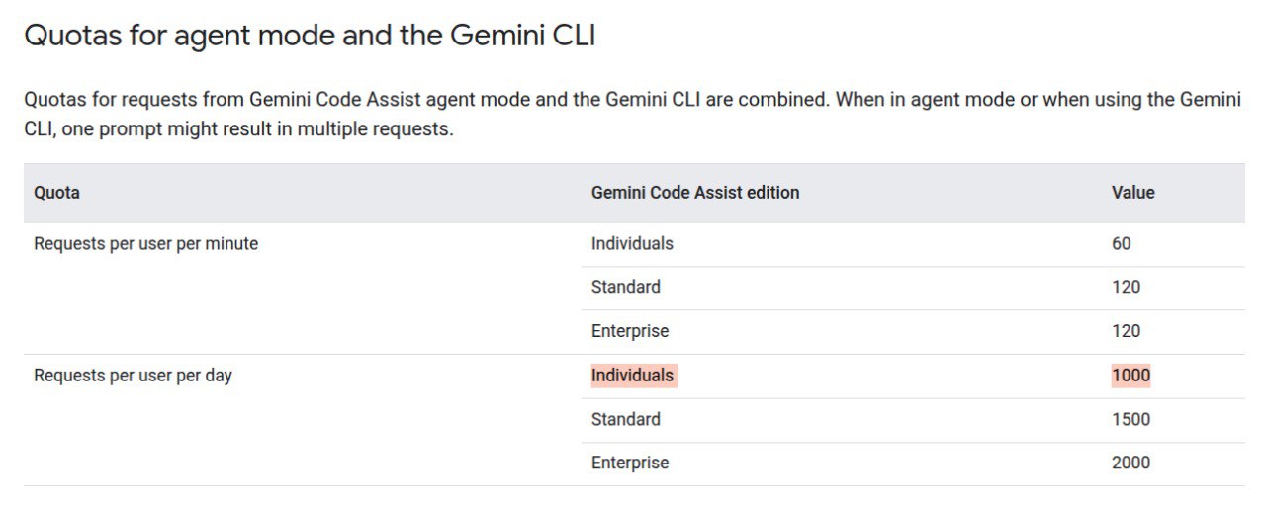Click the "Value" column header

pyautogui.click(x=1132, y=193)
